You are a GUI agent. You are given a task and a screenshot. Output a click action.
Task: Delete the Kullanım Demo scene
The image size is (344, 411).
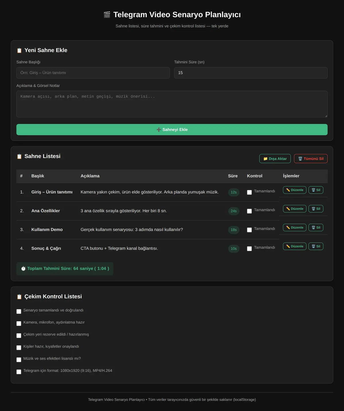[316, 228]
